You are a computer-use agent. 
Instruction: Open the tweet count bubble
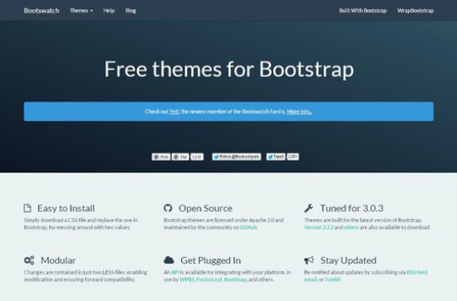click(x=293, y=157)
